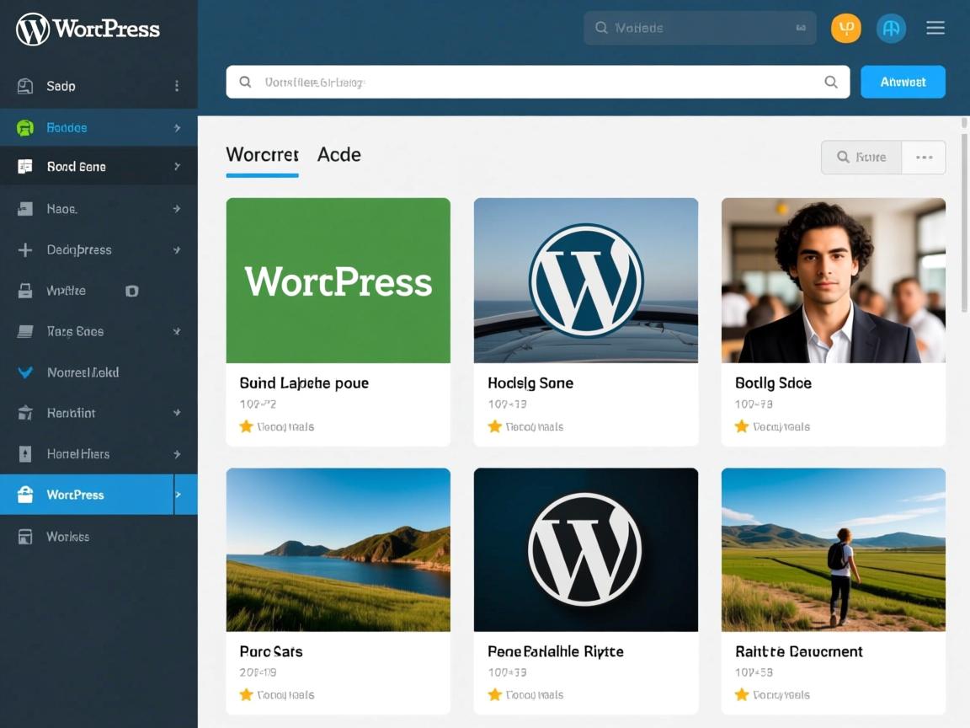970x728 pixels.
Task: Click the green Bodoes sidebar icon
Action: (x=25, y=128)
